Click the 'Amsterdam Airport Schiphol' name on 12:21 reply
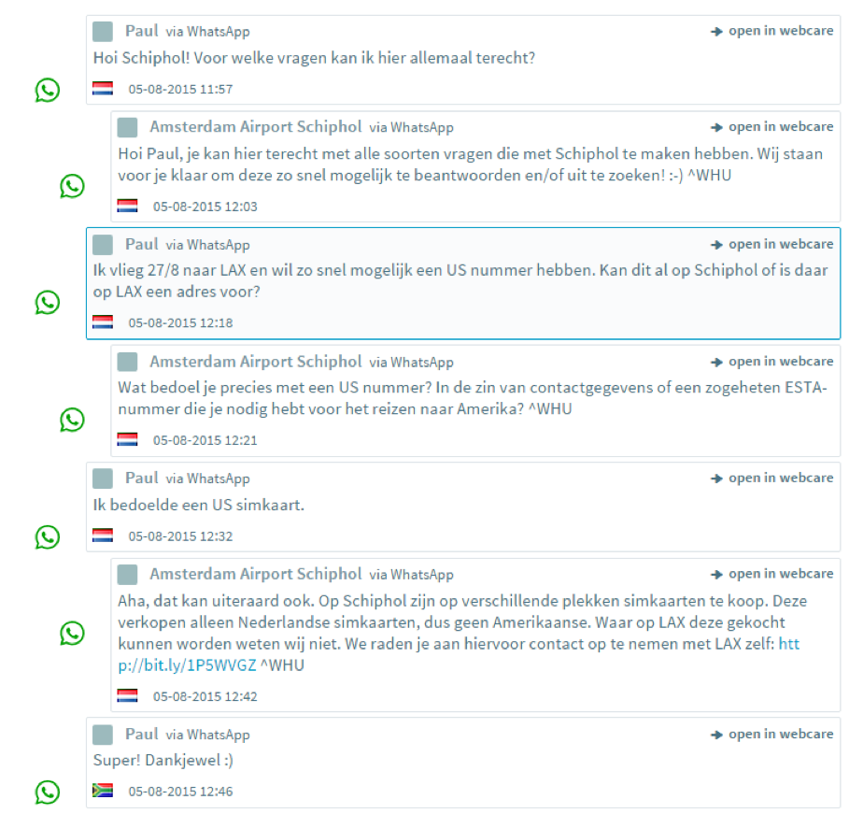The height and width of the screenshot is (814, 849). [x=256, y=362]
